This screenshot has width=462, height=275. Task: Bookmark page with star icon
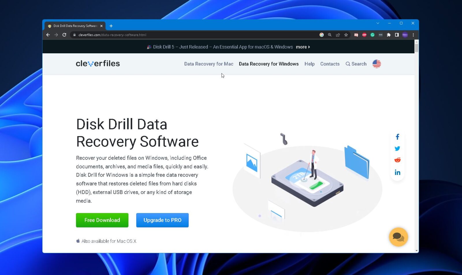(346, 35)
